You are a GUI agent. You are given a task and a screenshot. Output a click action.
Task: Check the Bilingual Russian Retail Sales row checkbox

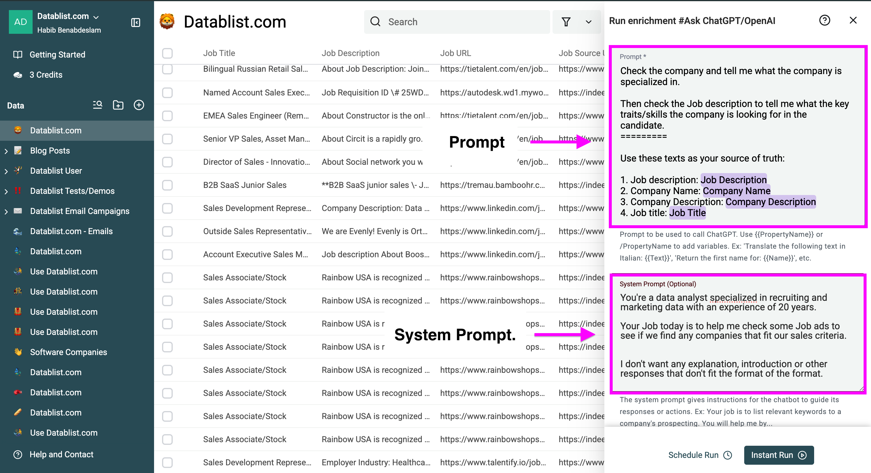167,69
